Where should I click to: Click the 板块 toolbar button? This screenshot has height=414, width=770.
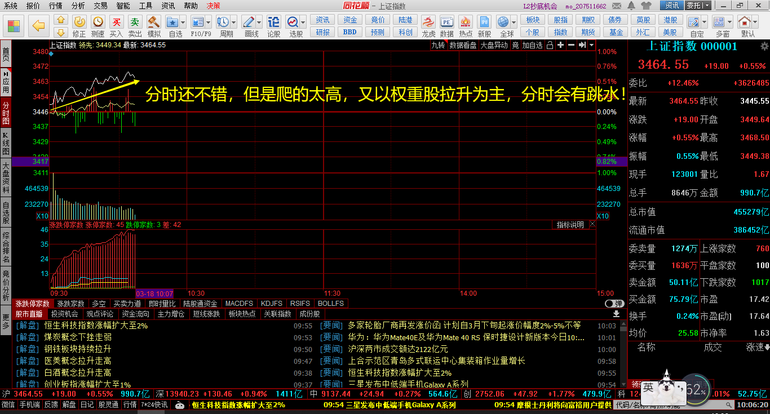point(533,20)
